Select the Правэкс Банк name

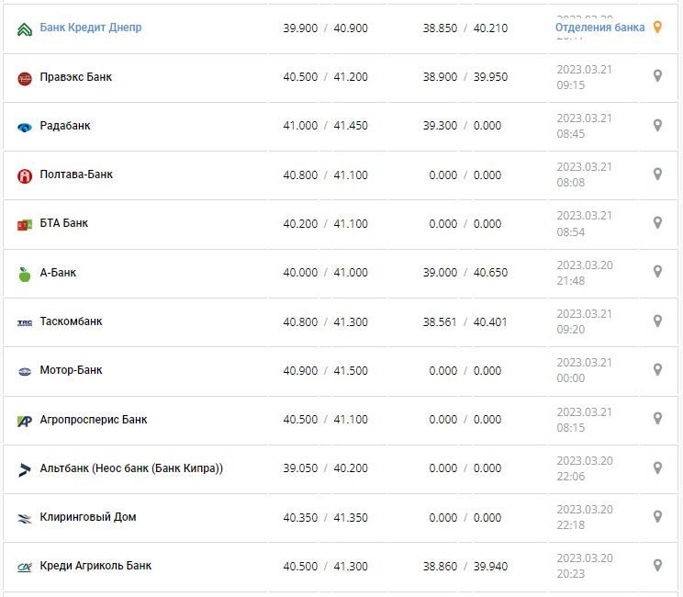(76, 77)
